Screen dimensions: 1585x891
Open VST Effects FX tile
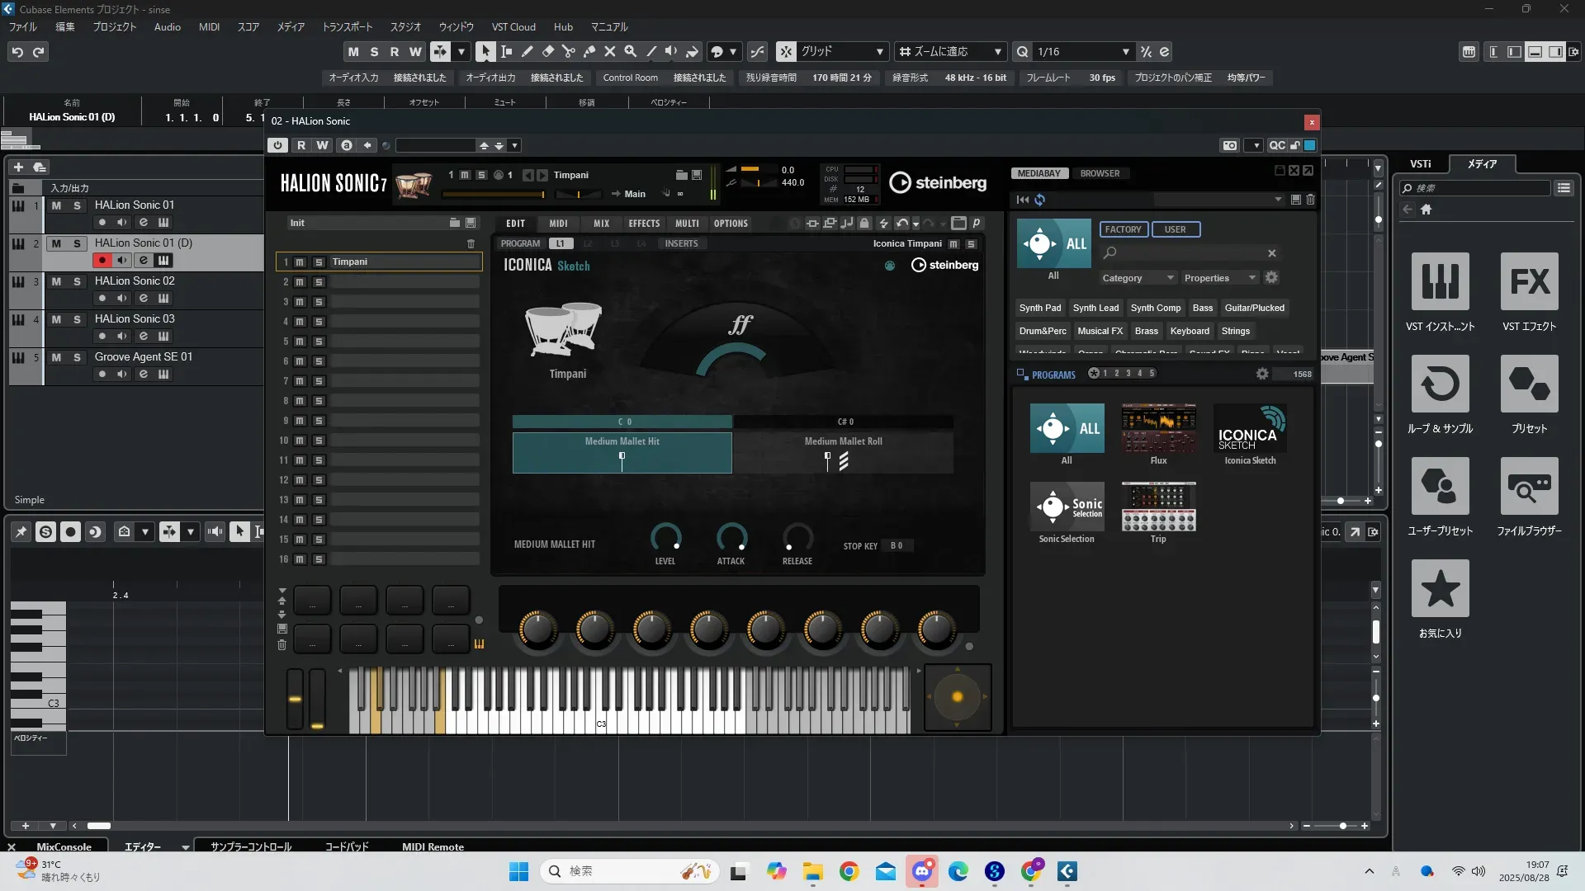[1529, 281]
